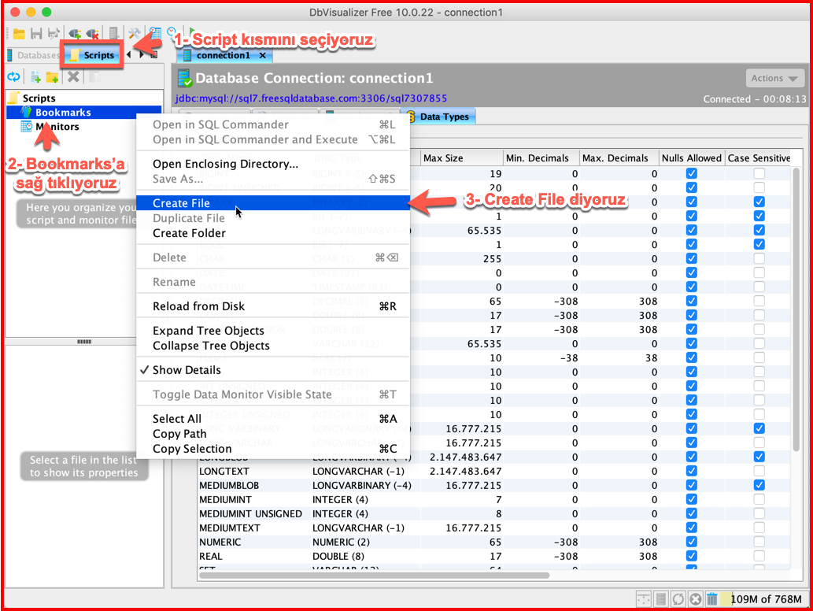Click the create database connection plug icon
Screen dimensions: 813x611
coord(75,34)
